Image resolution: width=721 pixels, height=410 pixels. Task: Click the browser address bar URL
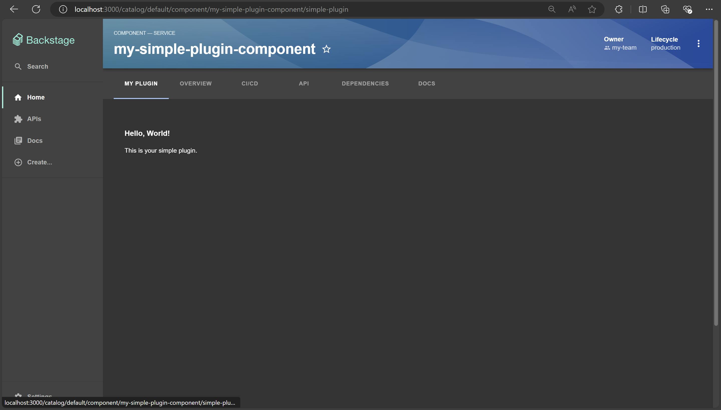211,9
